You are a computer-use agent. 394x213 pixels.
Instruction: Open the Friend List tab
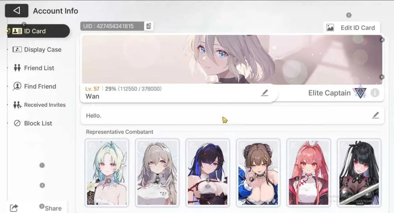(x=34, y=68)
